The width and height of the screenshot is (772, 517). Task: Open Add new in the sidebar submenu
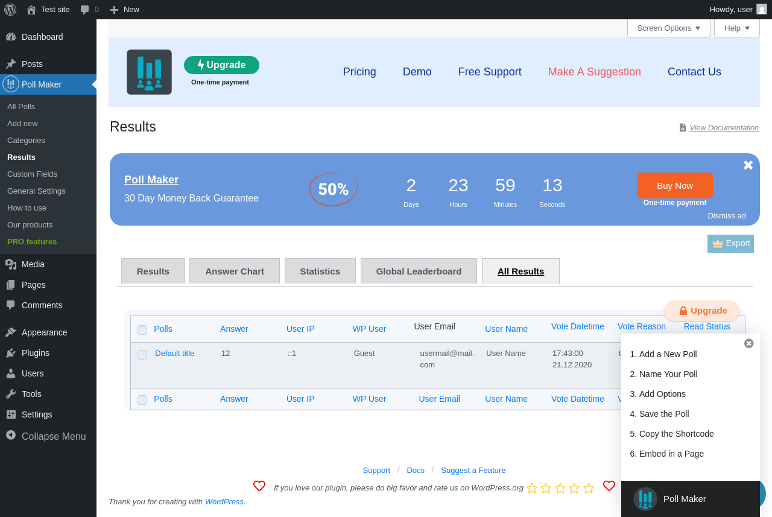pos(22,124)
